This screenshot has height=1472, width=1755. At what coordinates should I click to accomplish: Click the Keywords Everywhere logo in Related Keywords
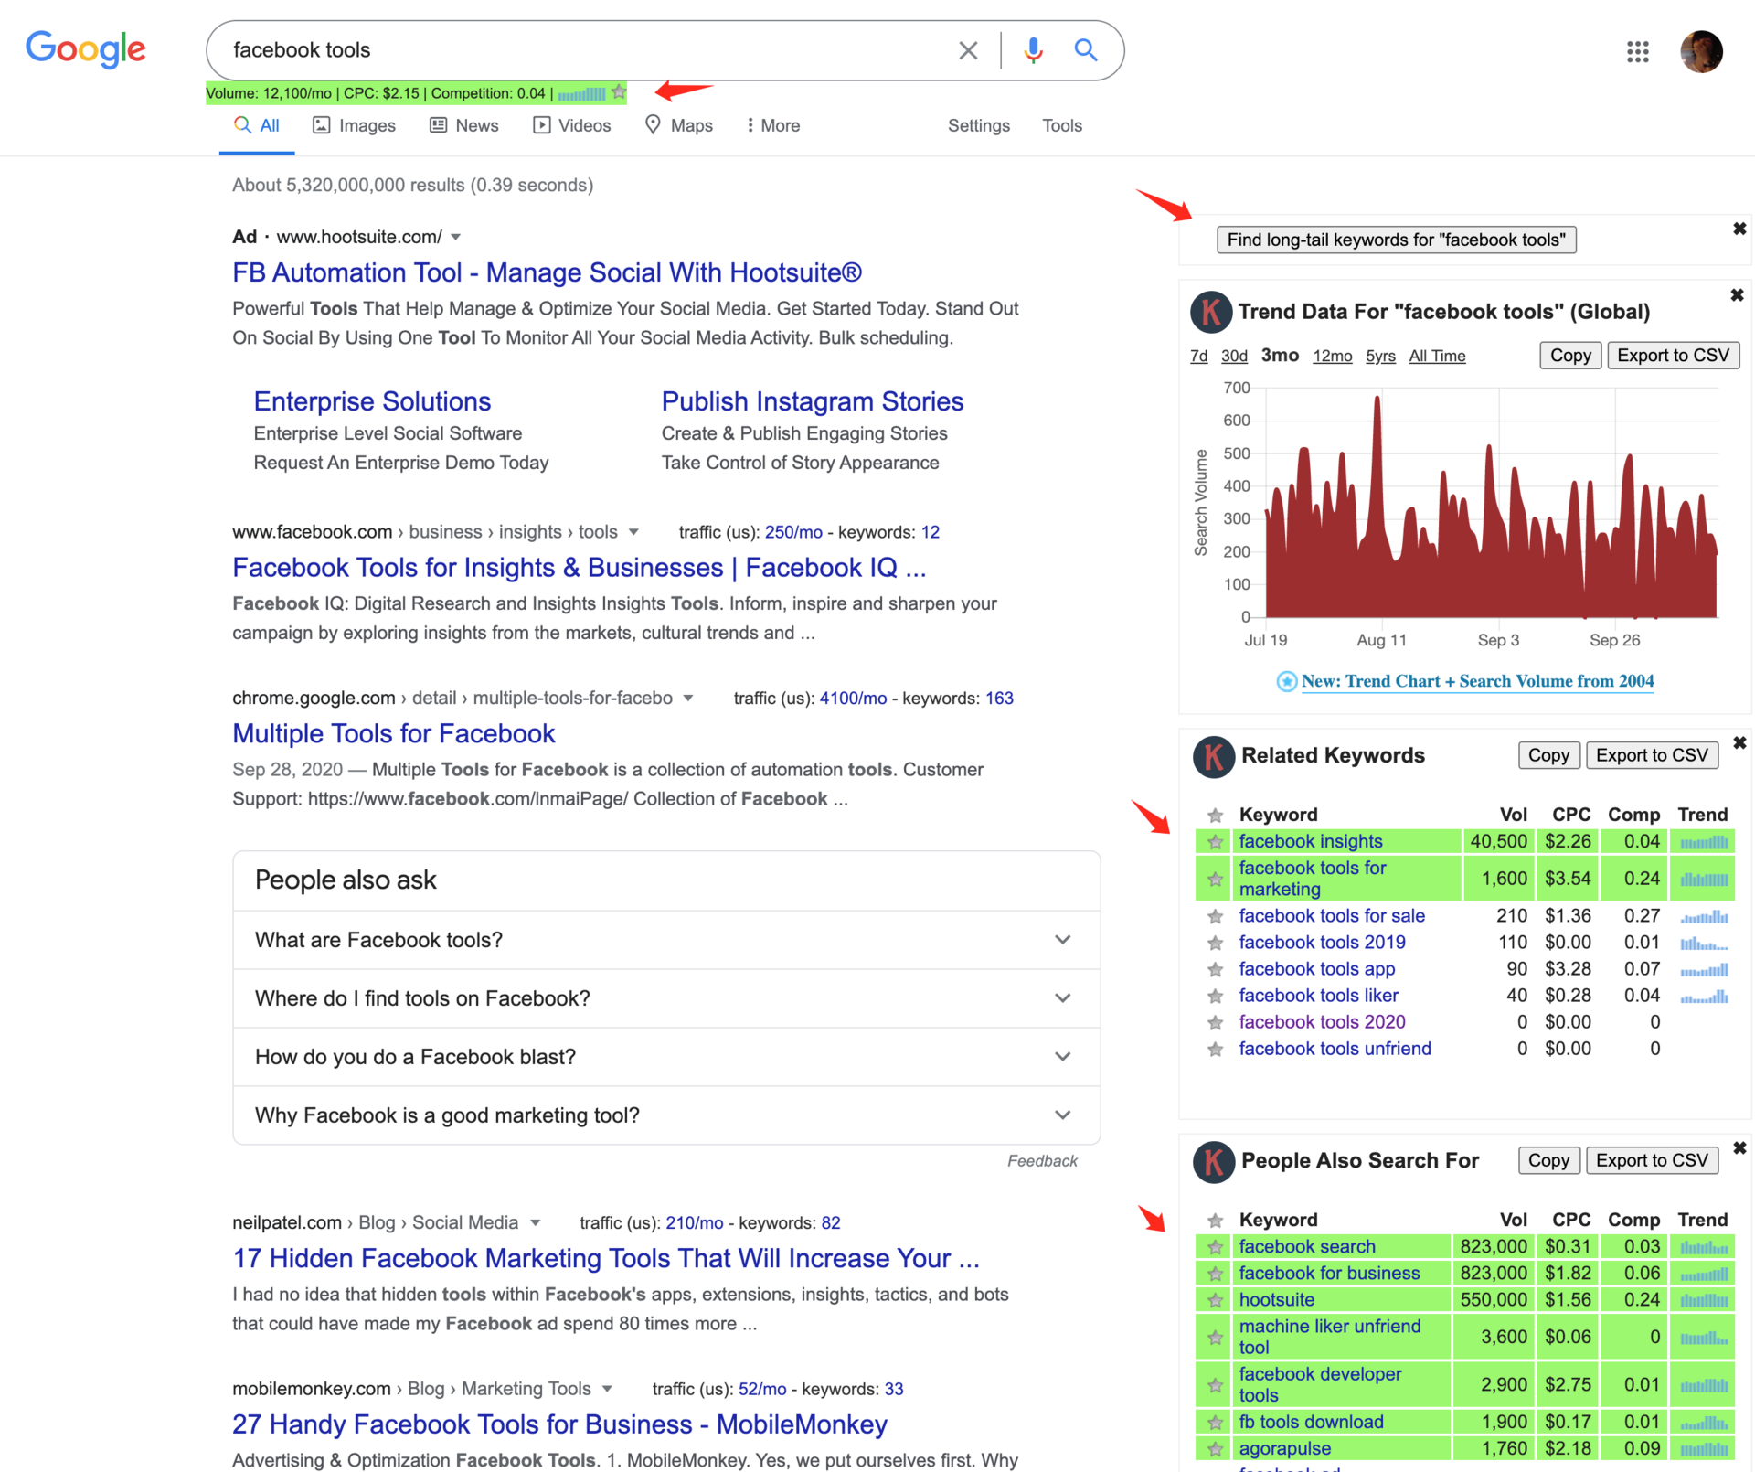click(1214, 756)
